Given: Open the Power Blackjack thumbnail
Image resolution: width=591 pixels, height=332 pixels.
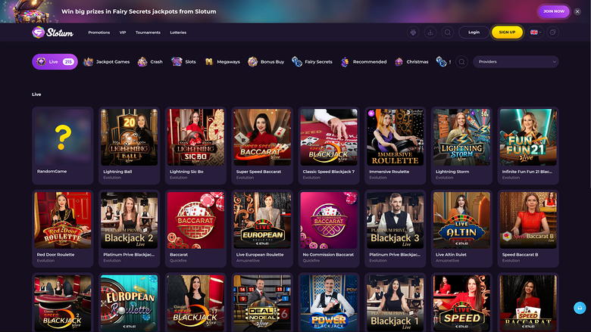Looking at the screenshot, I should click(329, 303).
